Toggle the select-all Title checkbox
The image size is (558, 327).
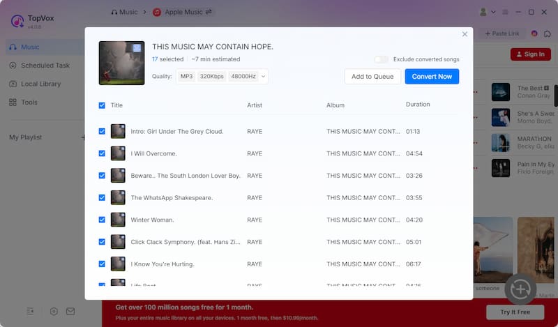[102, 105]
